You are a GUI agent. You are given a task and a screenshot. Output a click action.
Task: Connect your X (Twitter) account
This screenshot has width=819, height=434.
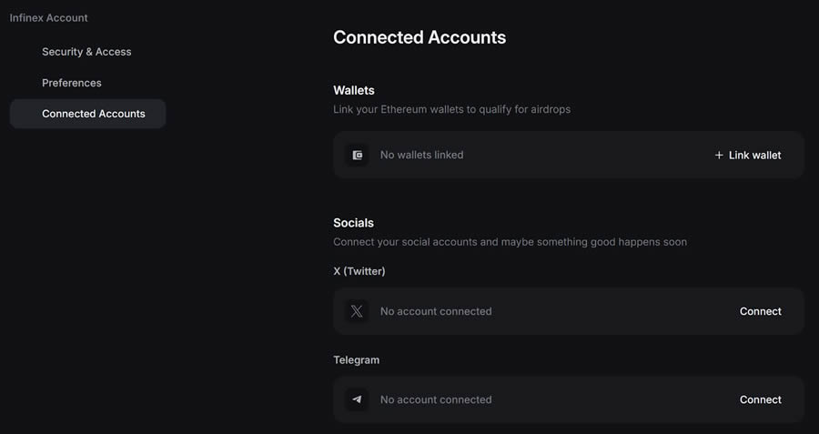[x=760, y=311]
